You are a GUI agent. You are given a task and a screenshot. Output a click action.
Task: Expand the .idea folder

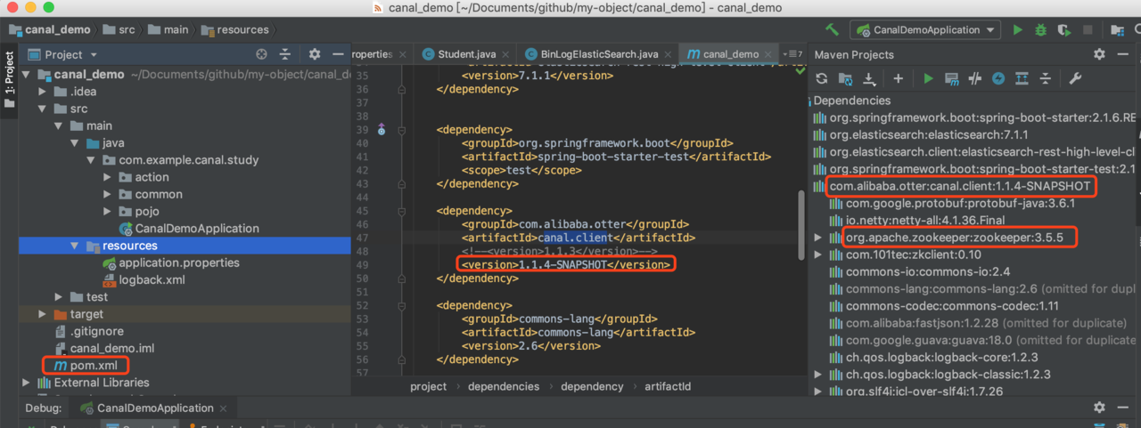42,92
